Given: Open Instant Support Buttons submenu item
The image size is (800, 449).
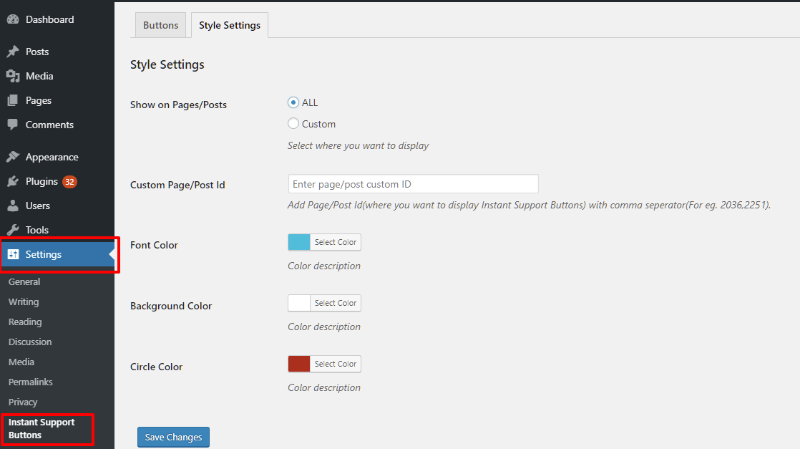Looking at the screenshot, I should coord(42,428).
